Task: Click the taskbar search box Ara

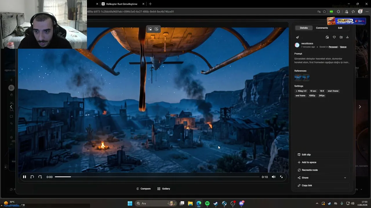Action: (156, 203)
